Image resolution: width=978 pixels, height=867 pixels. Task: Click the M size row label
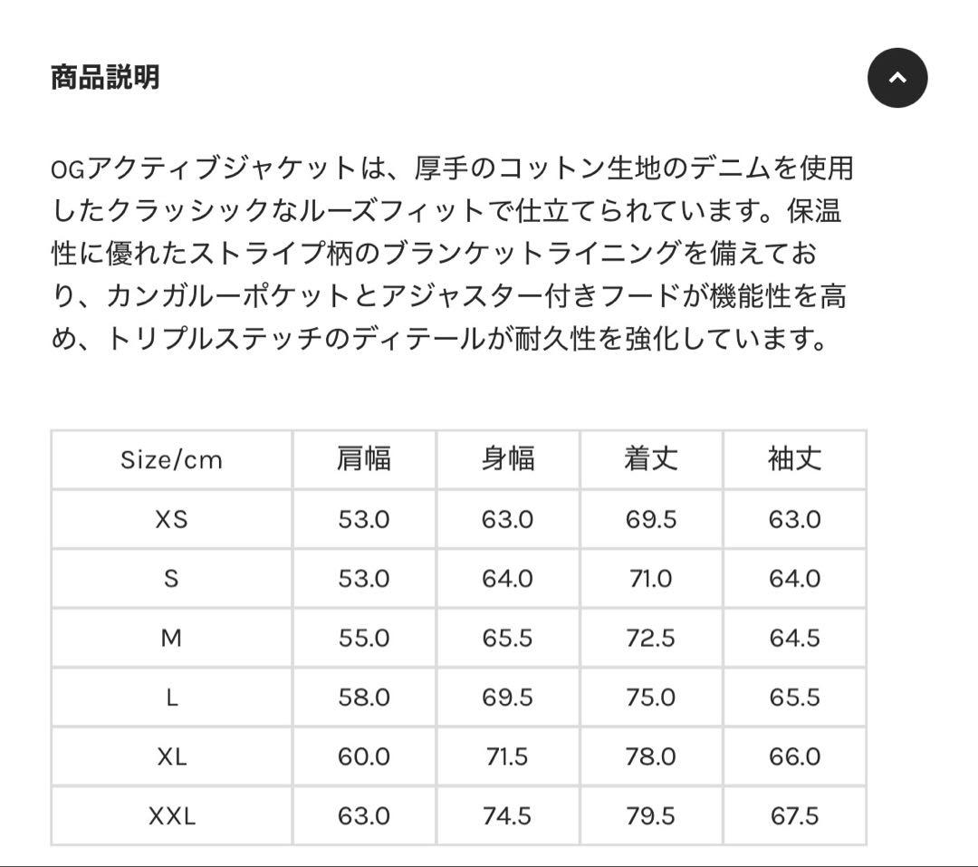coord(171,638)
